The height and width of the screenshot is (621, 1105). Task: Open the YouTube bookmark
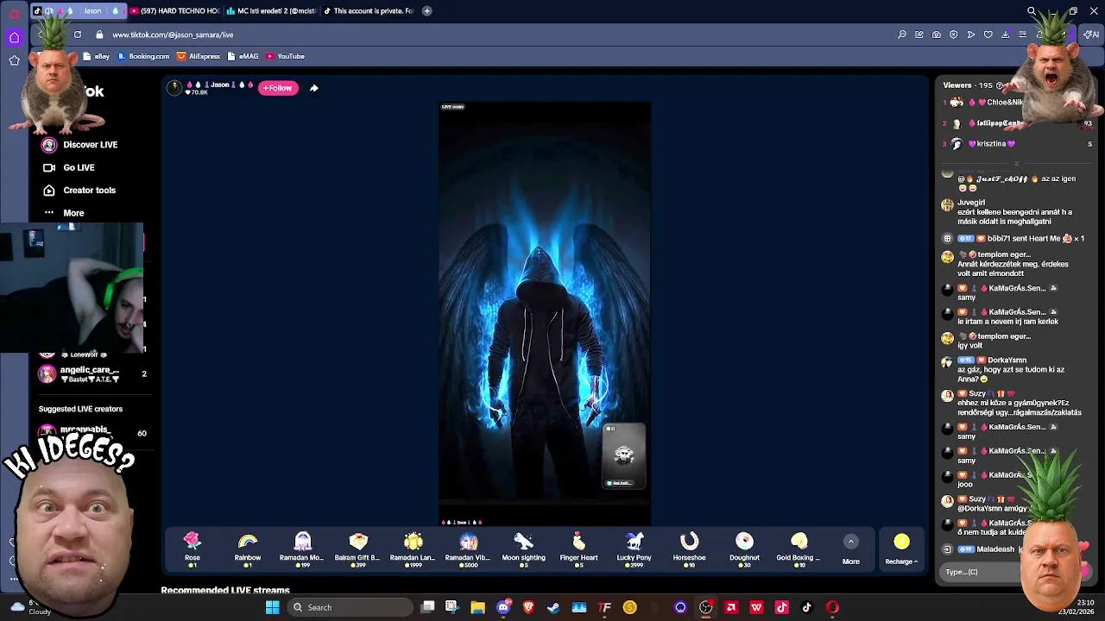pyautogui.click(x=285, y=56)
